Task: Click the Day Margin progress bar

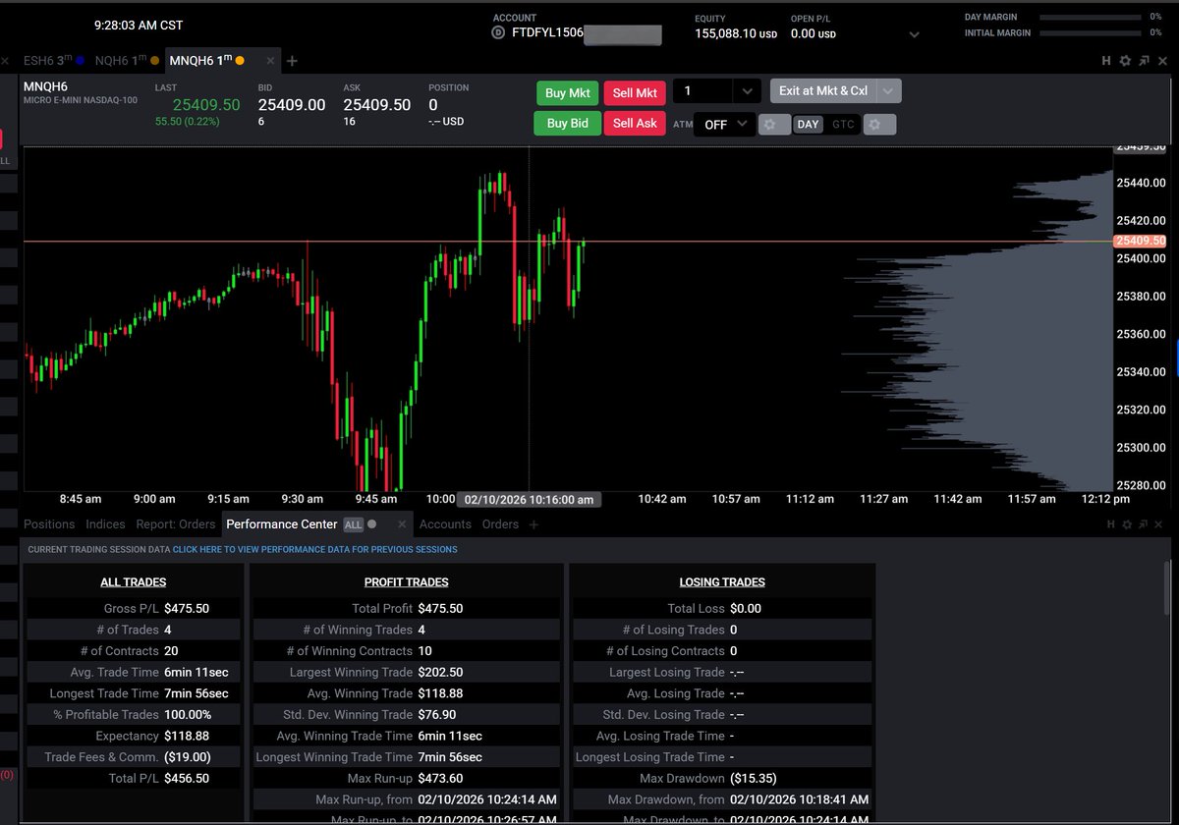Action: pos(1091,17)
